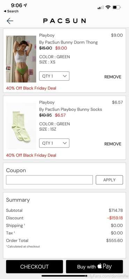
Task: Tap the iOS home indicator bar
Action: 64,276
